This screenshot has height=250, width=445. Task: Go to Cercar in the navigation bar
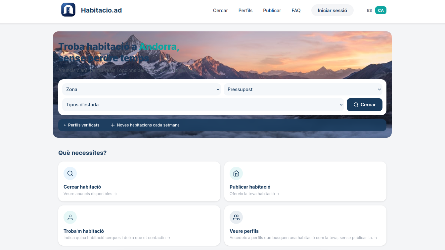[220, 11]
